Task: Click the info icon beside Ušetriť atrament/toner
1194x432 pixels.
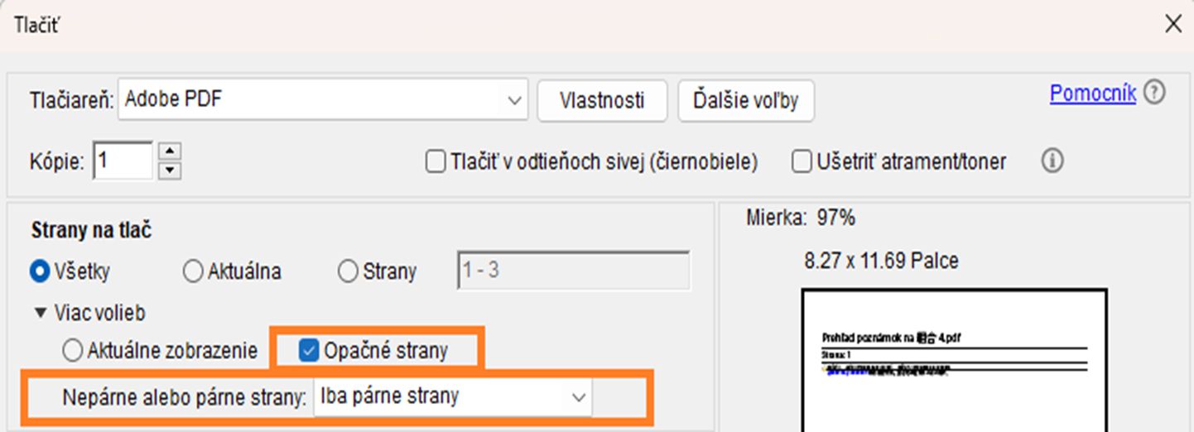Action: pos(1052,161)
